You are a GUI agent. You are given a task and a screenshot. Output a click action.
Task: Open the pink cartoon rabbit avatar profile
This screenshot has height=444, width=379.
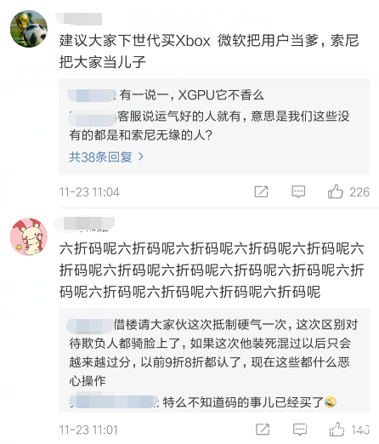pos(29,236)
